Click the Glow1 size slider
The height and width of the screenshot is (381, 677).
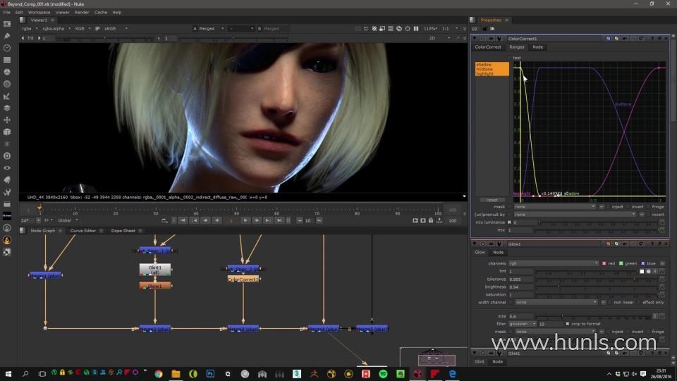(593, 316)
